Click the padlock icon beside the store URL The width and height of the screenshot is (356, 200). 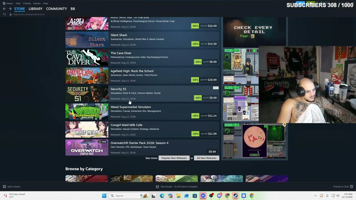pyautogui.click(x=11, y=14)
